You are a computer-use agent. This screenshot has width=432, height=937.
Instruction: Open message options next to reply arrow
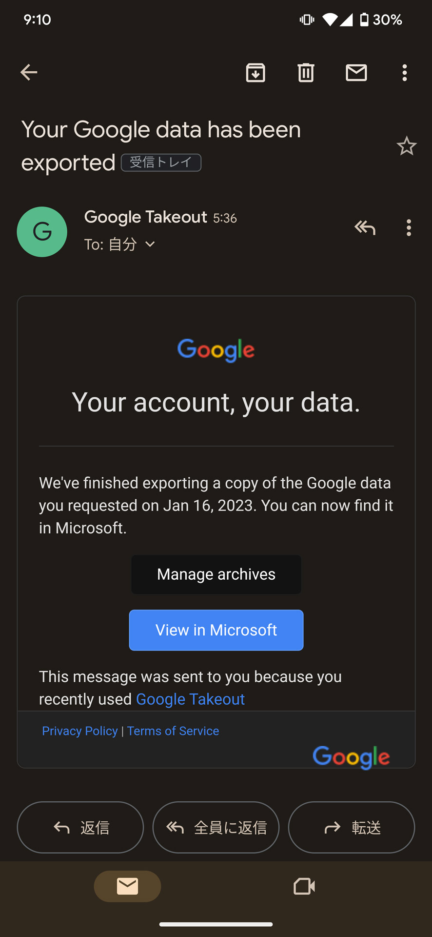409,227
